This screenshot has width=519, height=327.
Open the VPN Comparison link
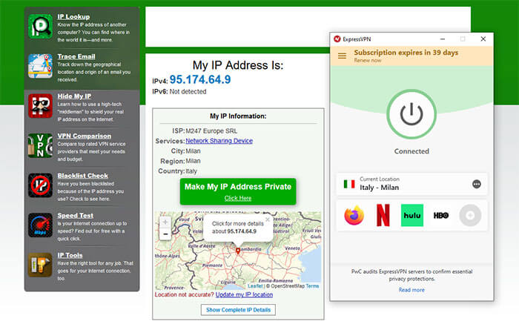coord(84,136)
